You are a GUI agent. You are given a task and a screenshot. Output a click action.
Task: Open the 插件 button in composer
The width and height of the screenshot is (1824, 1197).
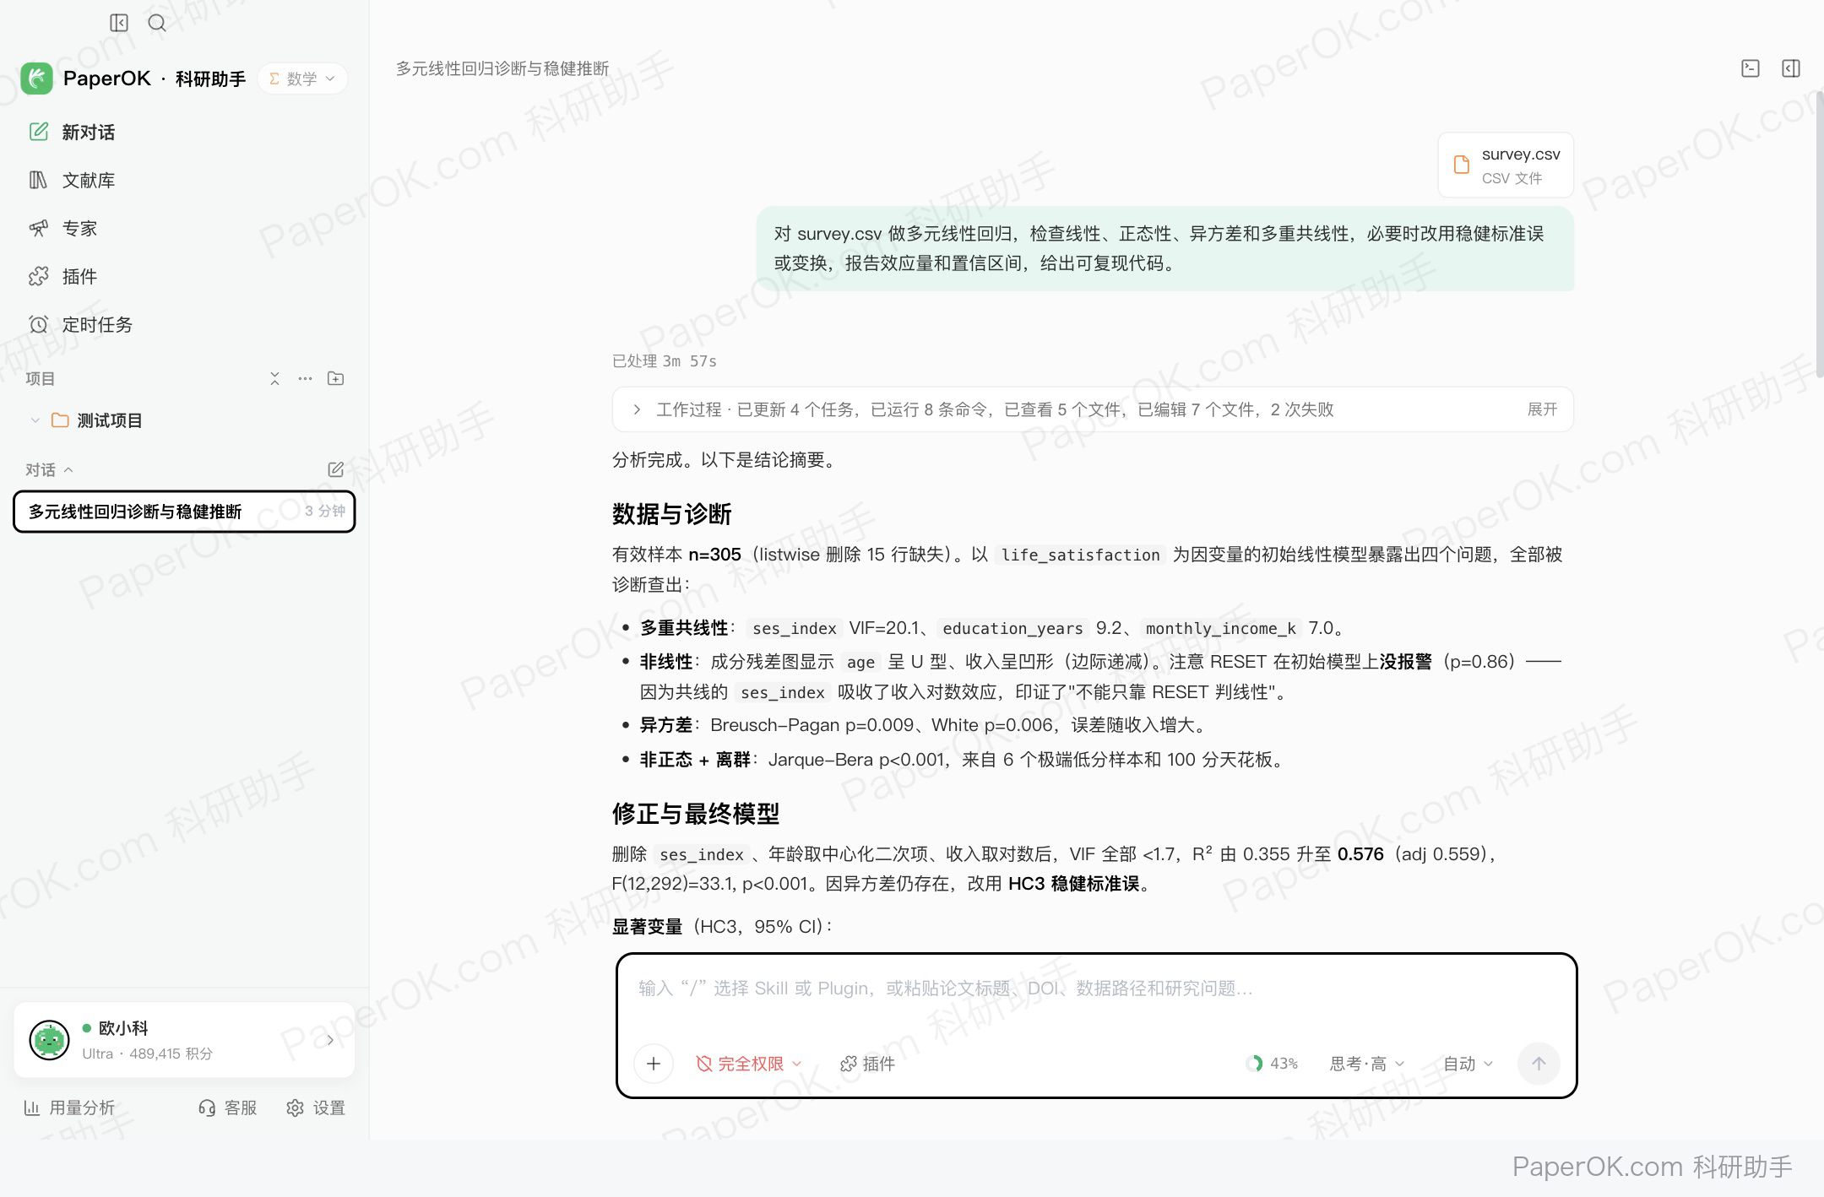(868, 1064)
